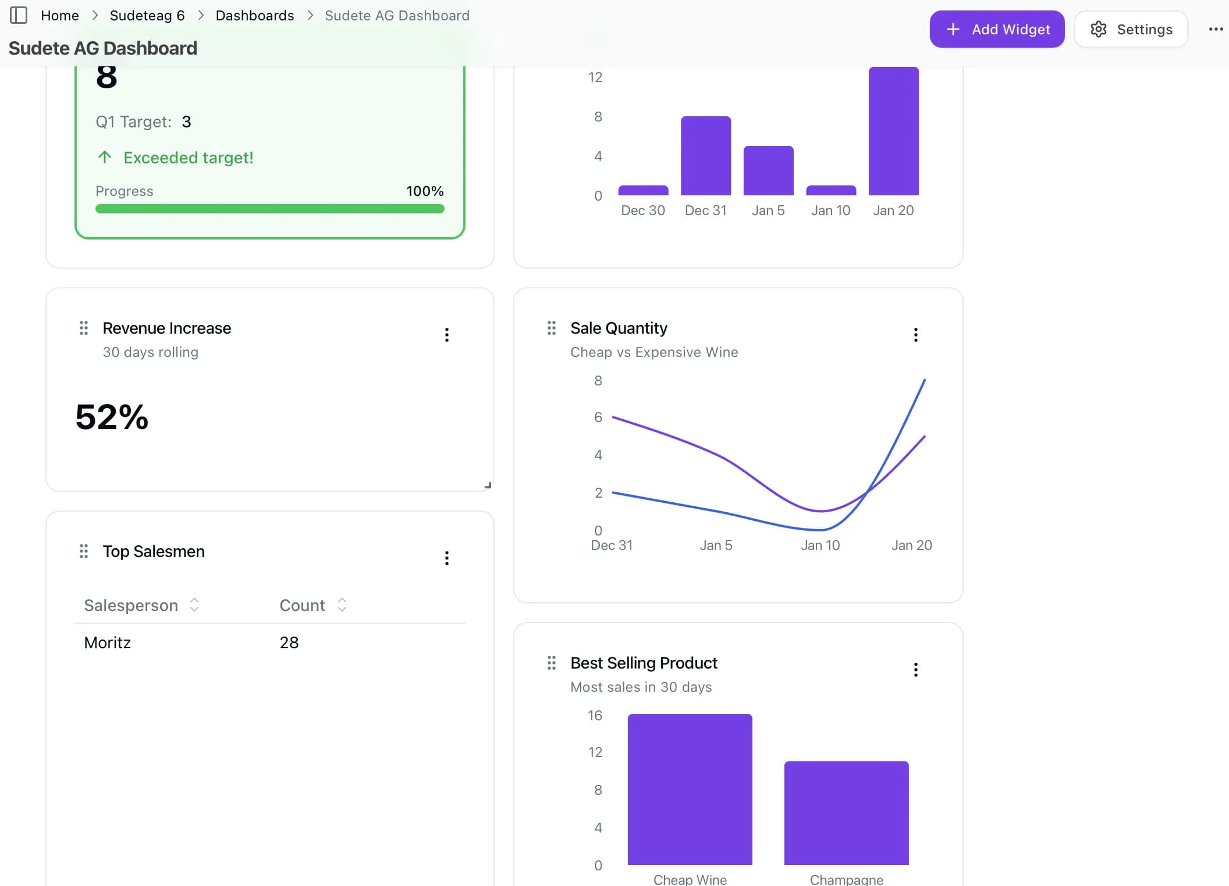
Task: Collapse the sidebar using the panel icon
Action: 19,15
